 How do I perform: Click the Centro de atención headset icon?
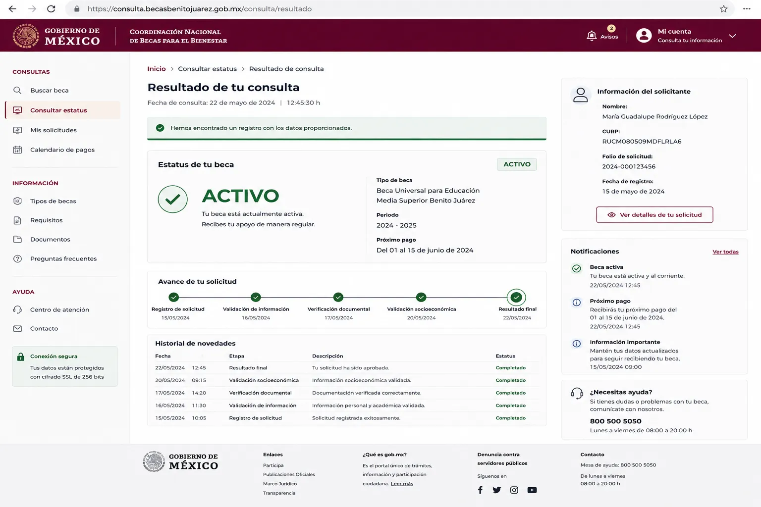pos(17,310)
